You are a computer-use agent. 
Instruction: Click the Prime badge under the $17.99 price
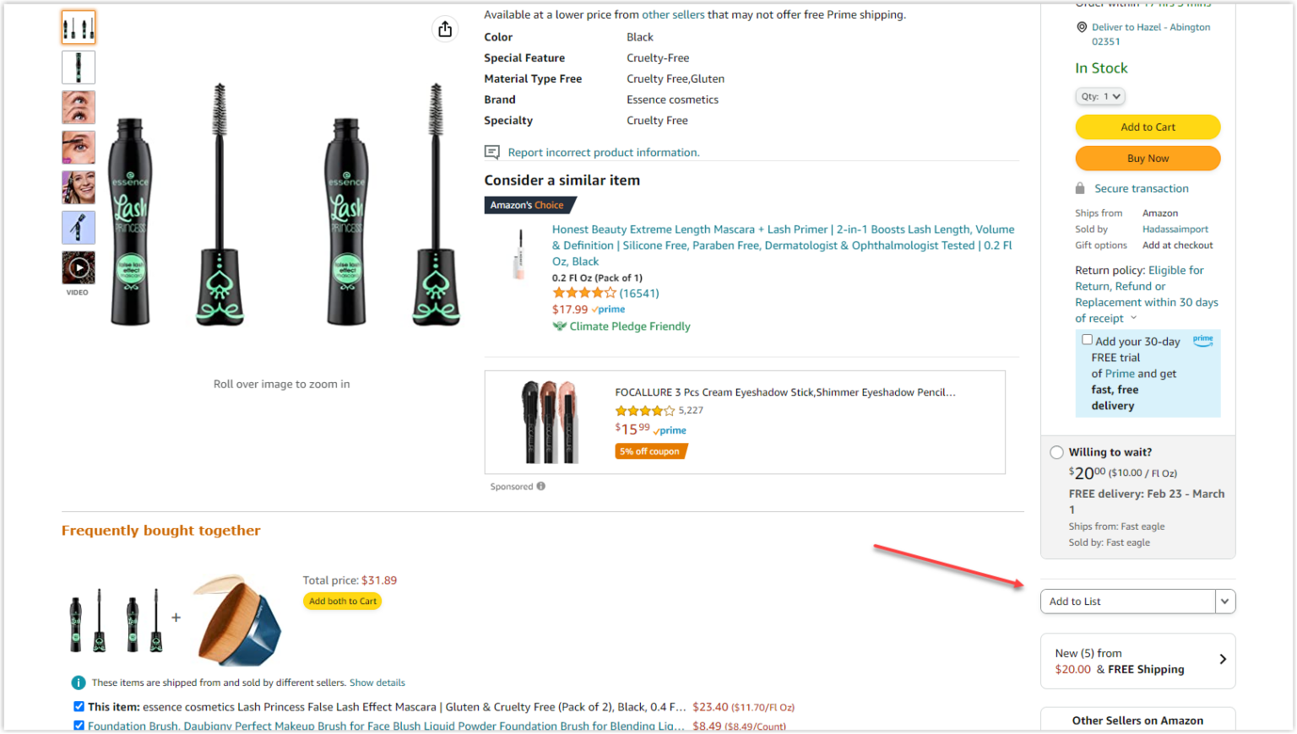(x=609, y=309)
